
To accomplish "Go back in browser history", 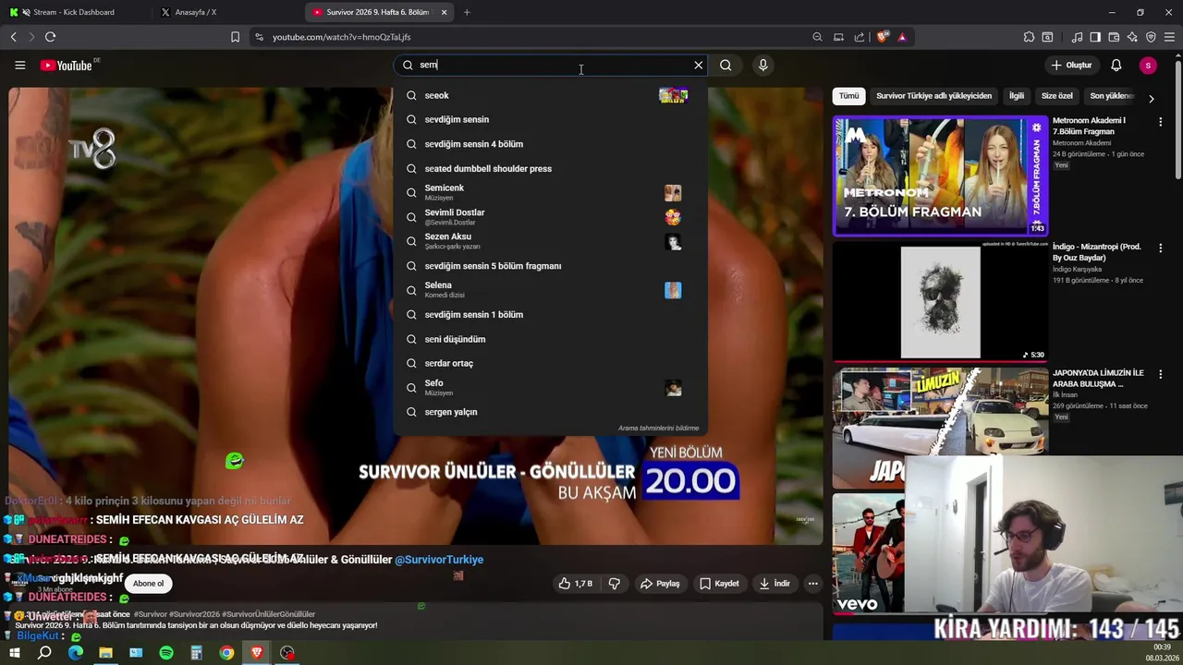I will click(x=13, y=37).
